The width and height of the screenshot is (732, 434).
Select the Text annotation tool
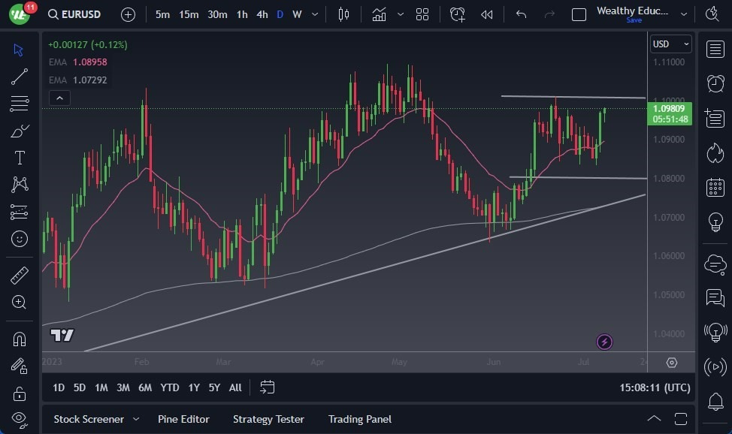(x=19, y=157)
